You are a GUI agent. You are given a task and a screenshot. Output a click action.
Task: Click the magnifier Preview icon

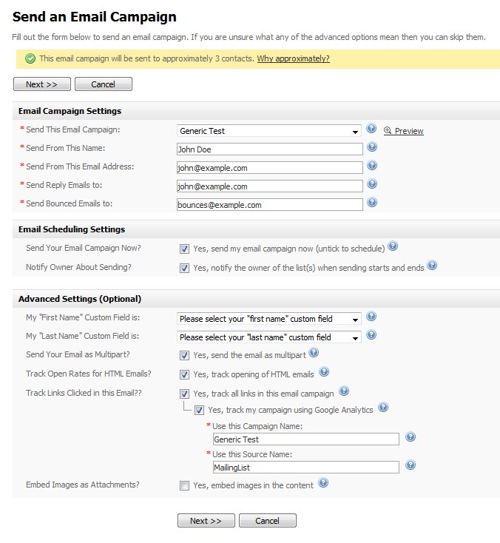[388, 130]
